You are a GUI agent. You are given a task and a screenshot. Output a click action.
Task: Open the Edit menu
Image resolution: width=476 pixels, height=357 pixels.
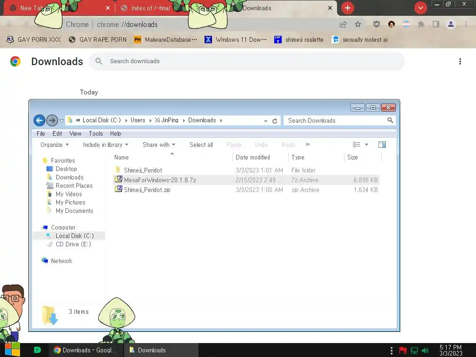coord(57,133)
